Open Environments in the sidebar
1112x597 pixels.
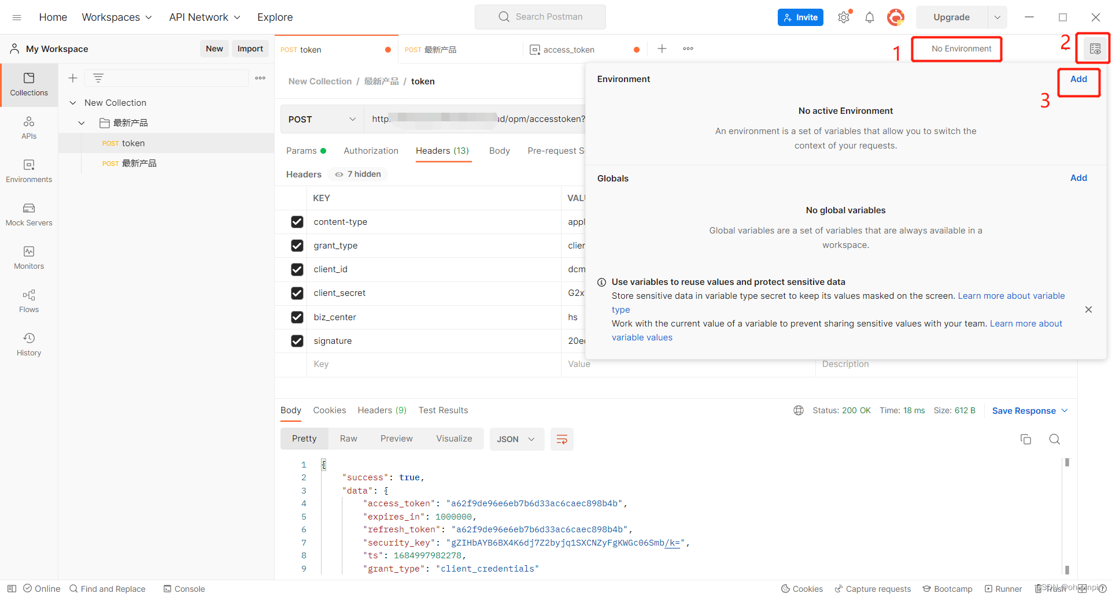point(29,171)
